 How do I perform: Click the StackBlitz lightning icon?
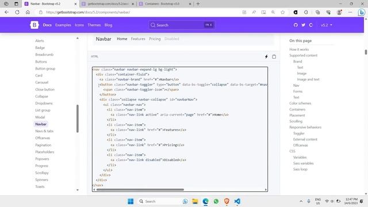[266, 56]
